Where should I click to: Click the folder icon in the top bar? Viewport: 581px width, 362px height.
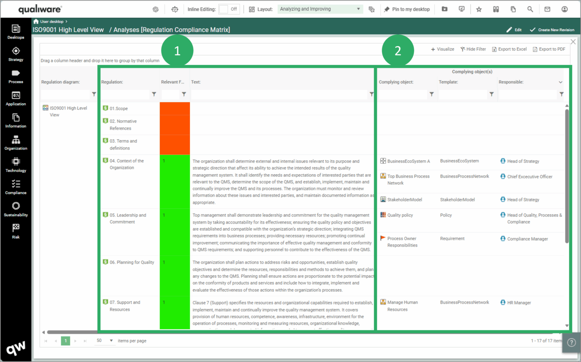pyautogui.click(x=444, y=9)
